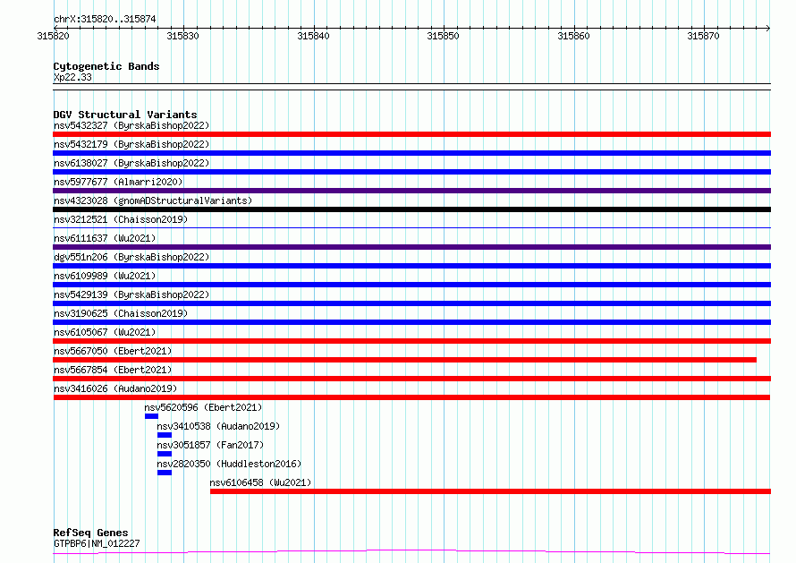Click ruler position 315860

point(573,36)
